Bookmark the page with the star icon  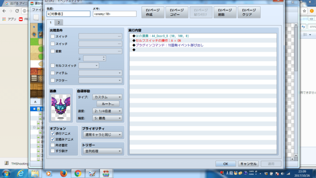(x=304, y=11)
